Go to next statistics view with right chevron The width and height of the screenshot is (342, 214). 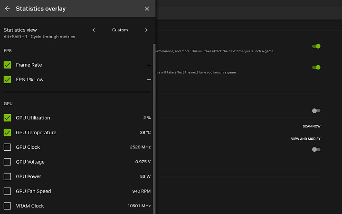pyautogui.click(x=146, y=30)
